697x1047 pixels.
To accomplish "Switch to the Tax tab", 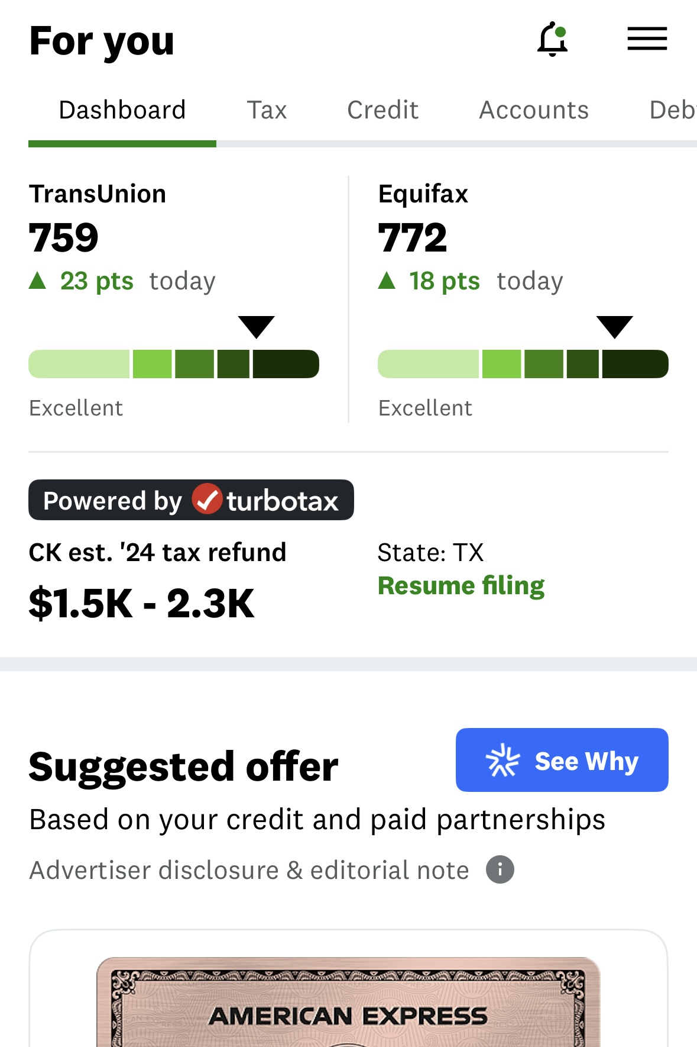I will 267,110.
